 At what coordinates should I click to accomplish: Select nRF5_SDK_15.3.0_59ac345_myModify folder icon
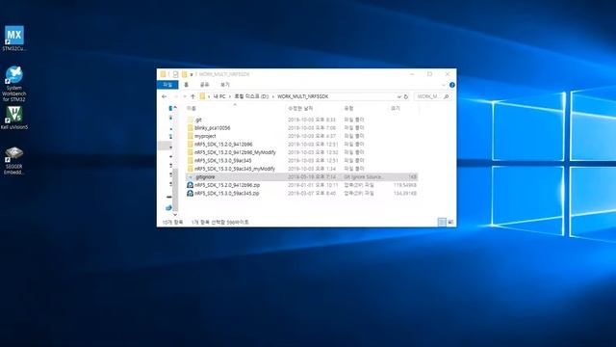(191, 169)
